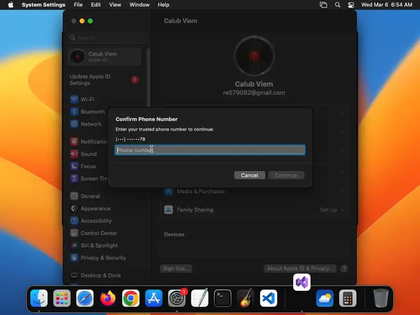Open the Sound speaker icon

coord(74,154)
